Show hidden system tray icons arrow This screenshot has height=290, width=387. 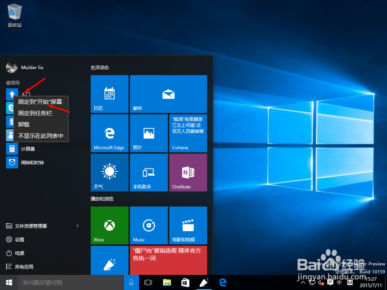tap(303, 283)
